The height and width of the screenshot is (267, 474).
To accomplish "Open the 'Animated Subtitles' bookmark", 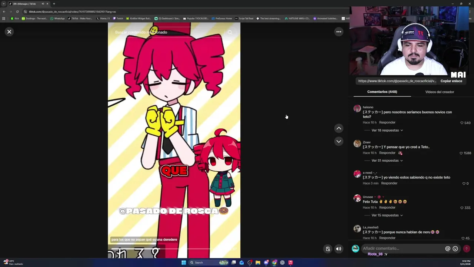I will click(x=325, y=19).
